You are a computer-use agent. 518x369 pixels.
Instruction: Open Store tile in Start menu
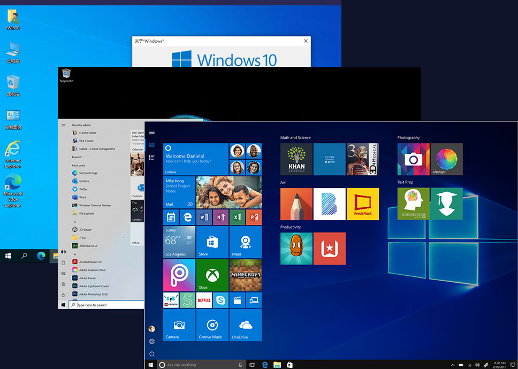(212, 242)
